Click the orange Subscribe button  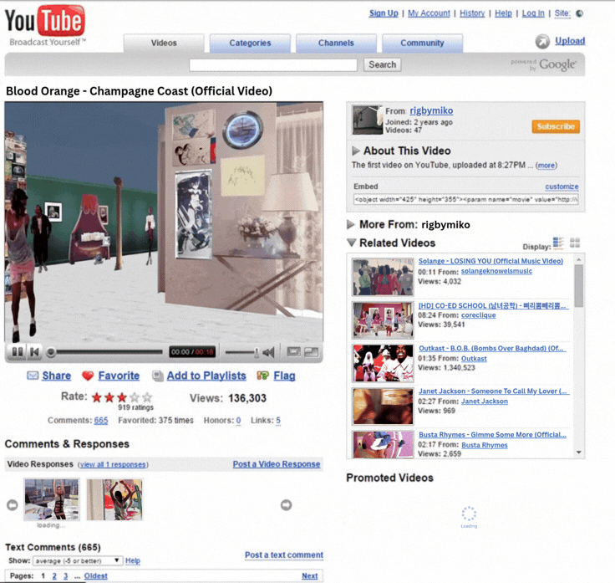(x=556, y=126)
